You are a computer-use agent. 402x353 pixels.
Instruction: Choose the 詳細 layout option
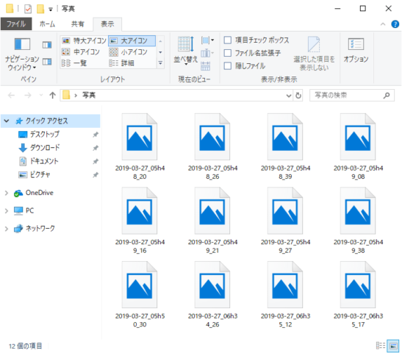(x=121, y=63)
